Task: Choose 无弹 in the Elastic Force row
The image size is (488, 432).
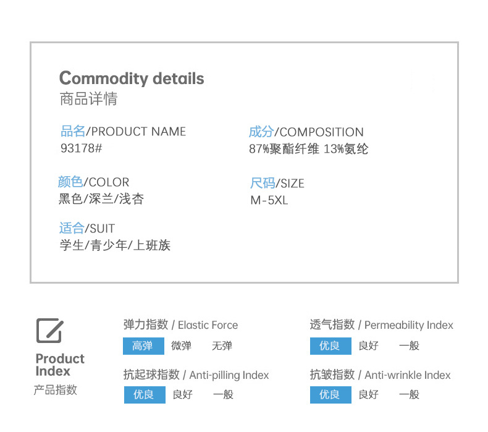Action: 222,346
